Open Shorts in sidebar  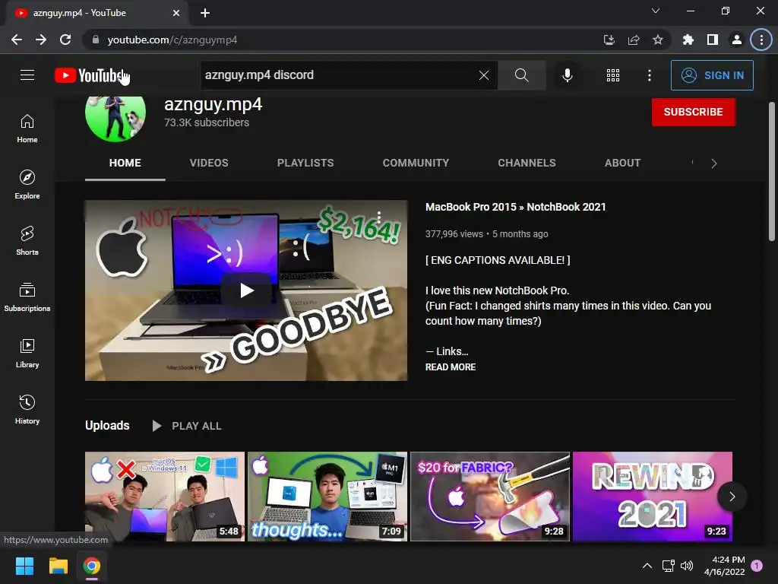[x=27, y=241]
